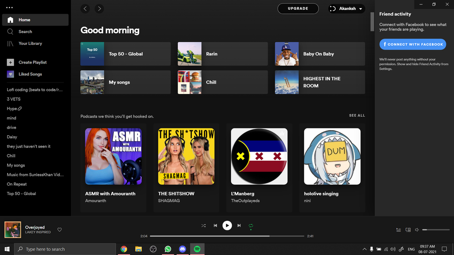The width and height of the screenshot is (454, 255).
Task: Open the Chill shortcut card
Action: [x=223, y=82]
